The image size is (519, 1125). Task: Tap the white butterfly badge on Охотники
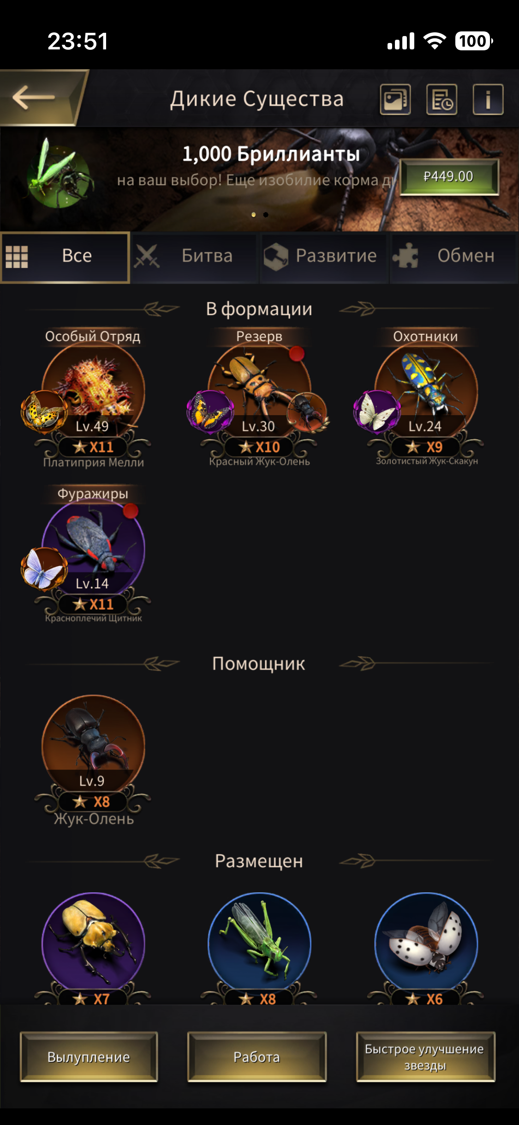tap(377, 411)
